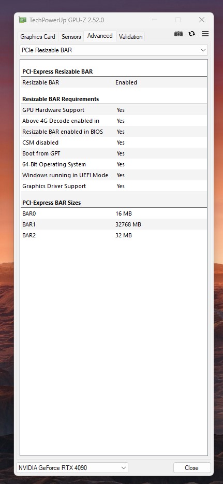
Task: Select Windows running in UEFI Mode row
Action: 114,175
